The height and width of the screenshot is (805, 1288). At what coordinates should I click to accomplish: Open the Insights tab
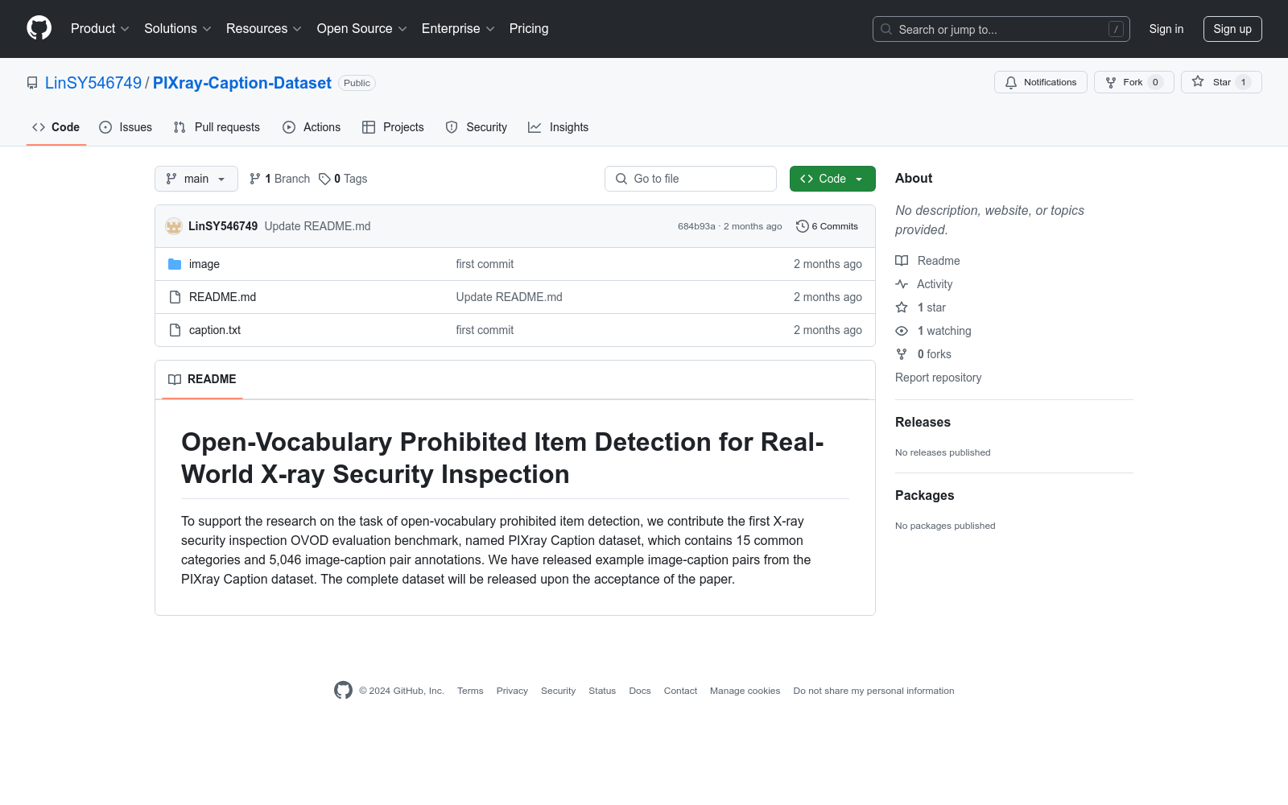point(558,127)
